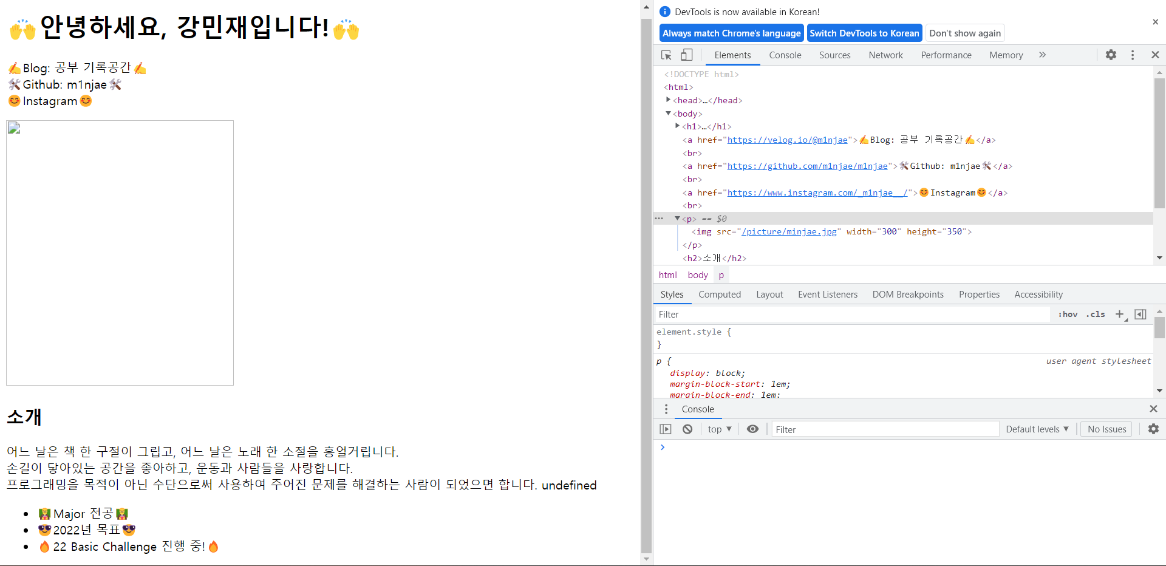Open the DOM Breakpoints pane tab
Screen dimensions: 1166x566
point(908,295)
